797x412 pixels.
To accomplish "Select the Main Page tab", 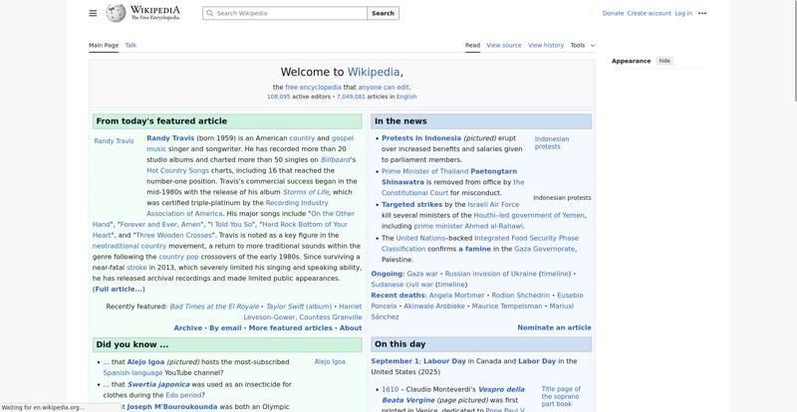I will pyautogui.click(x=104, y=45).
